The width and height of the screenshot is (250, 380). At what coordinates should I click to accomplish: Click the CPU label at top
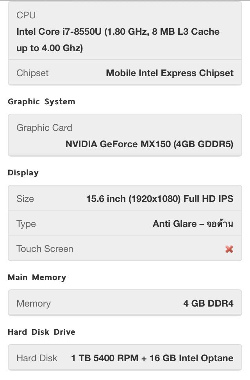[x=26, y=15]
